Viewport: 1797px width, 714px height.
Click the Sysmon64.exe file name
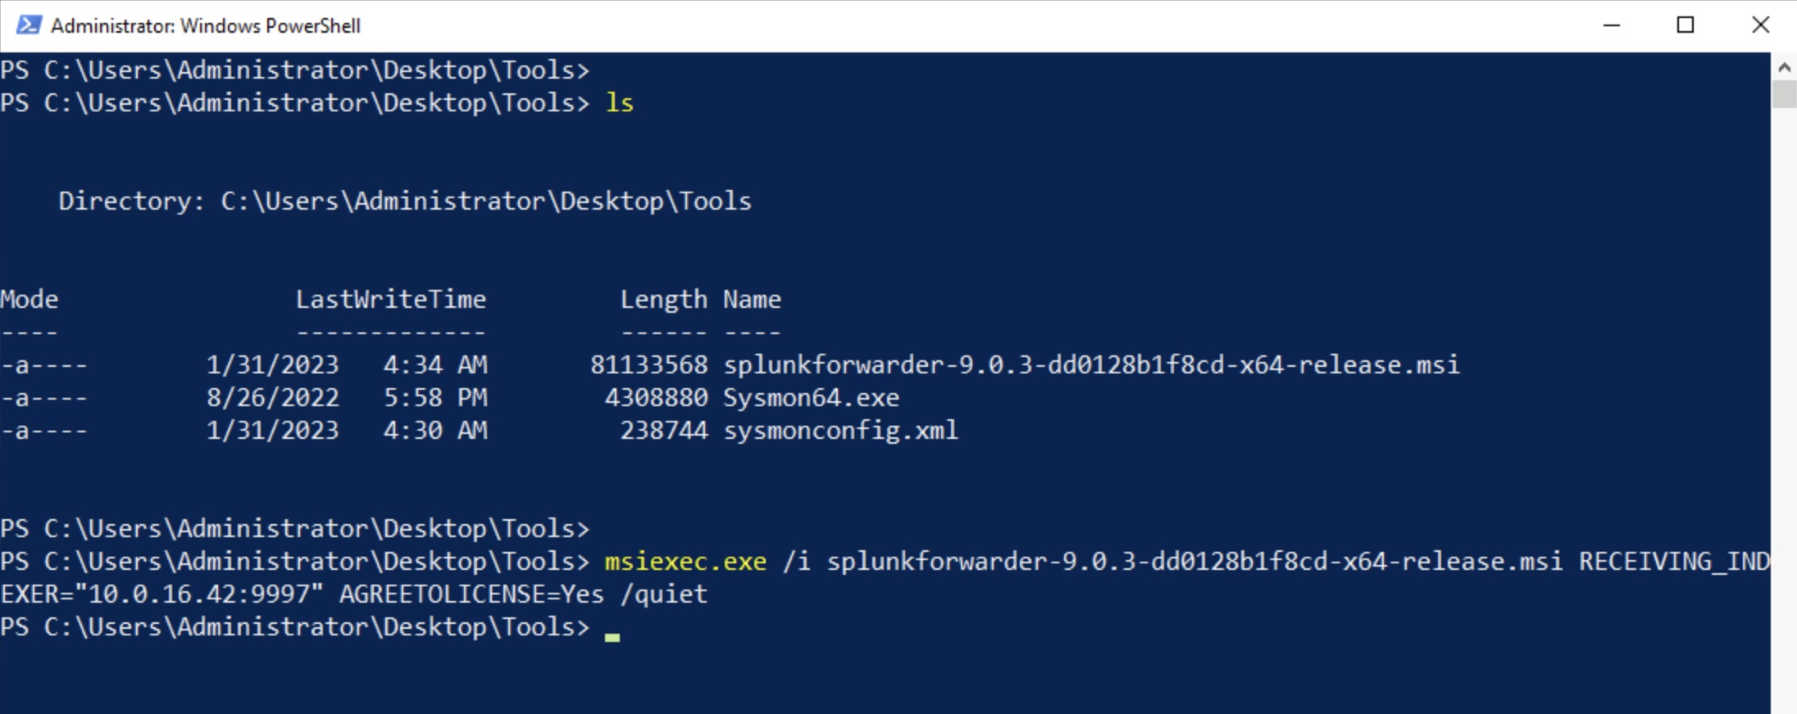[811, 398]
